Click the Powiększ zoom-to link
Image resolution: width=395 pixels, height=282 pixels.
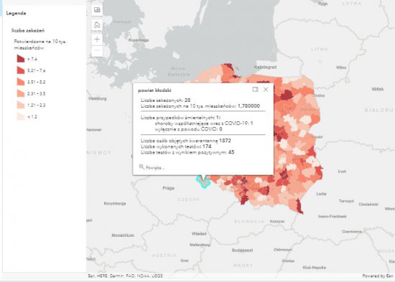pos(155,168)
